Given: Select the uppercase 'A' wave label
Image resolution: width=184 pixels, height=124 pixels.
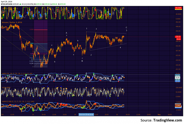Looking at the screenshot, I should coord(66,33).
